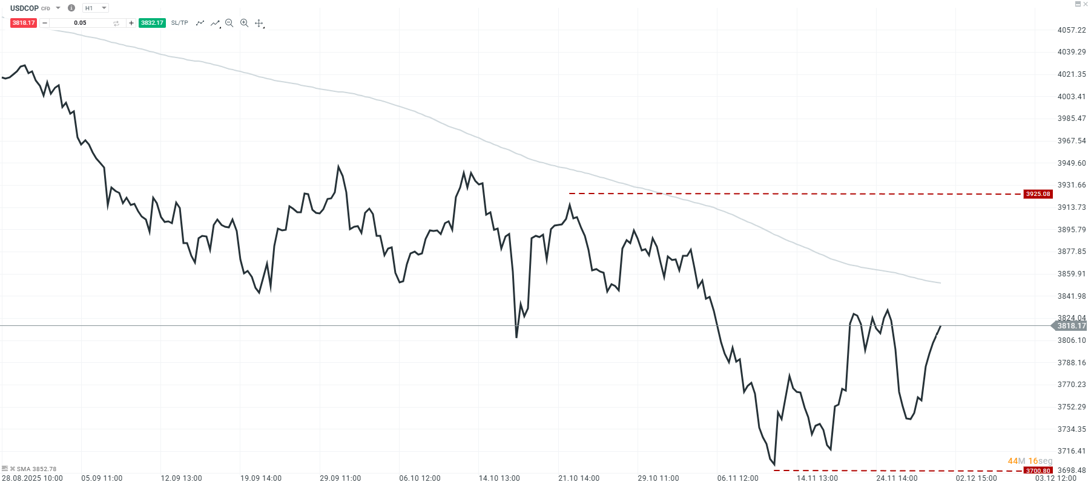1091x485 pixels.
Task: Open SMA indicator settings icon
Action: pos(5,469)
